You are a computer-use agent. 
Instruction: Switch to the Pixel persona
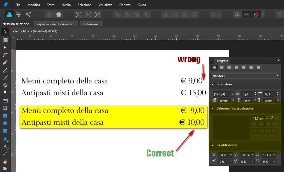pos(19,14)
